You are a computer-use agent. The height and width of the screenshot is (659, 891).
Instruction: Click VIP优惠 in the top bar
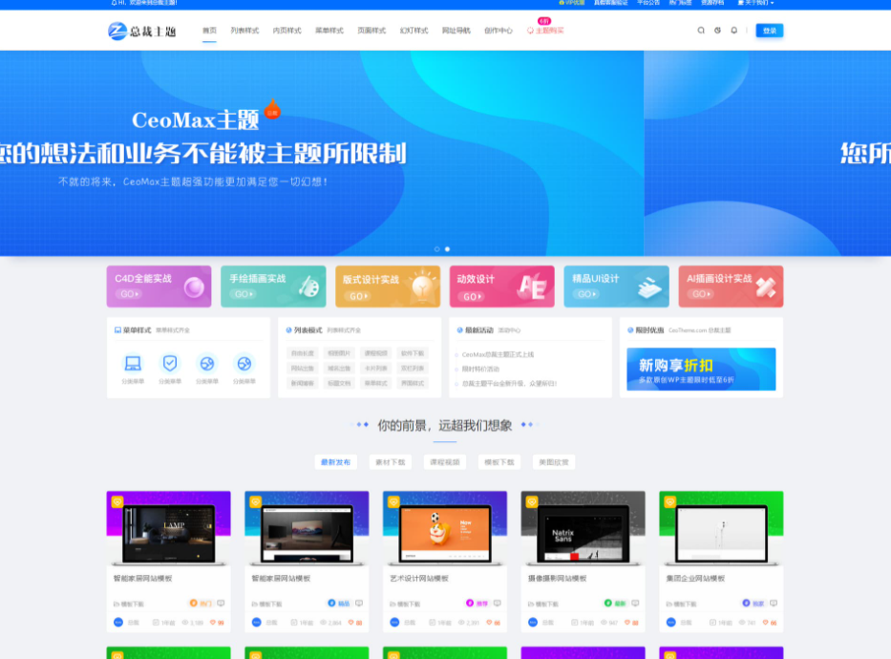pos(572,3)
